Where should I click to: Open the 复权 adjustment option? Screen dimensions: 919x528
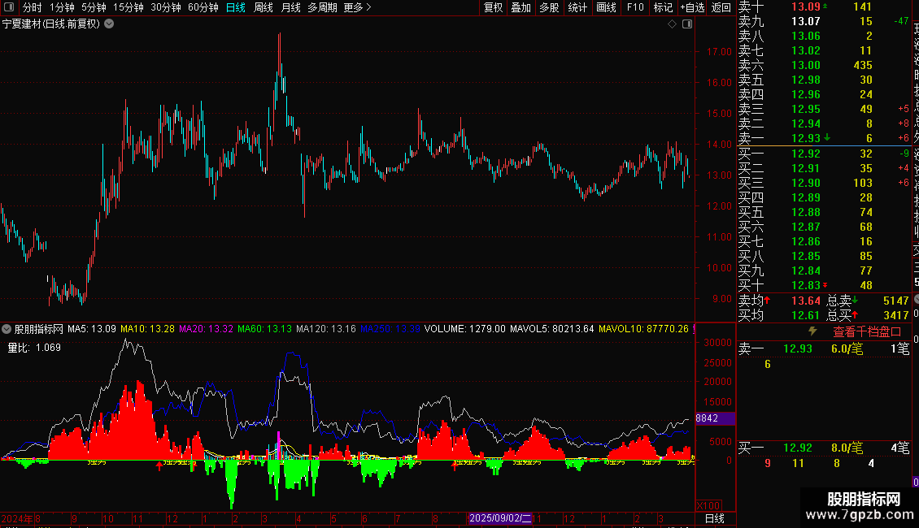[x=493, y=7]
